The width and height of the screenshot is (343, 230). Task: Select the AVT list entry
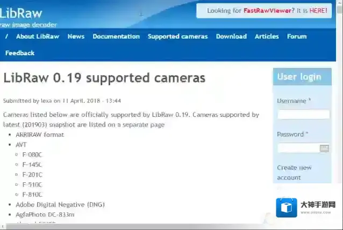pos(21,145)
